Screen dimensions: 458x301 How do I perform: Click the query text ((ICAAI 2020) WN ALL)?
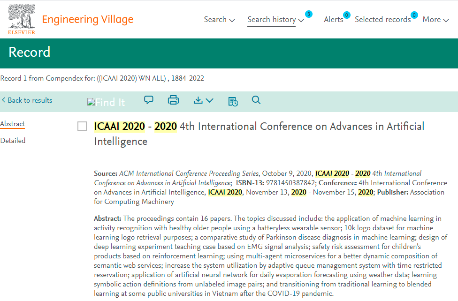tap(131, 78)
